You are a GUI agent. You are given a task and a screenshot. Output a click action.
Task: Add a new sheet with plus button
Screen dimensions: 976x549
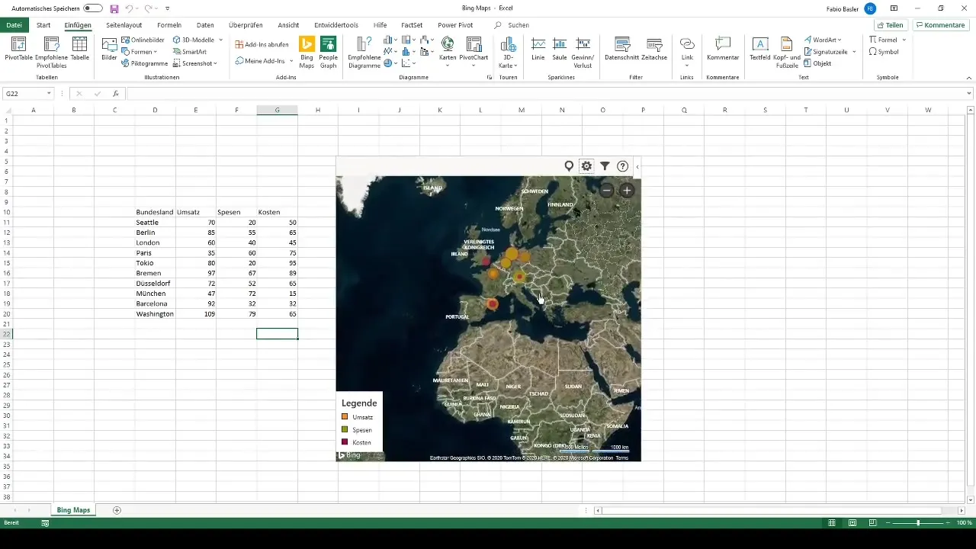click(x=117, y=510)
